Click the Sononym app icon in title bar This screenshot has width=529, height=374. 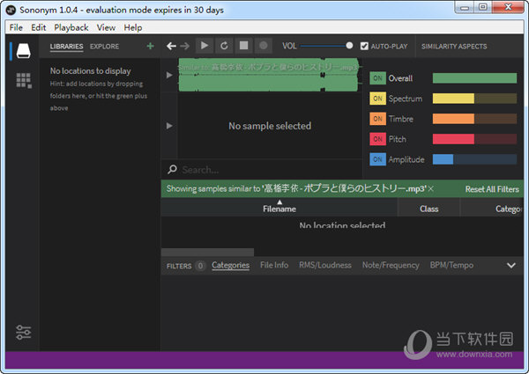coord(11,10)
